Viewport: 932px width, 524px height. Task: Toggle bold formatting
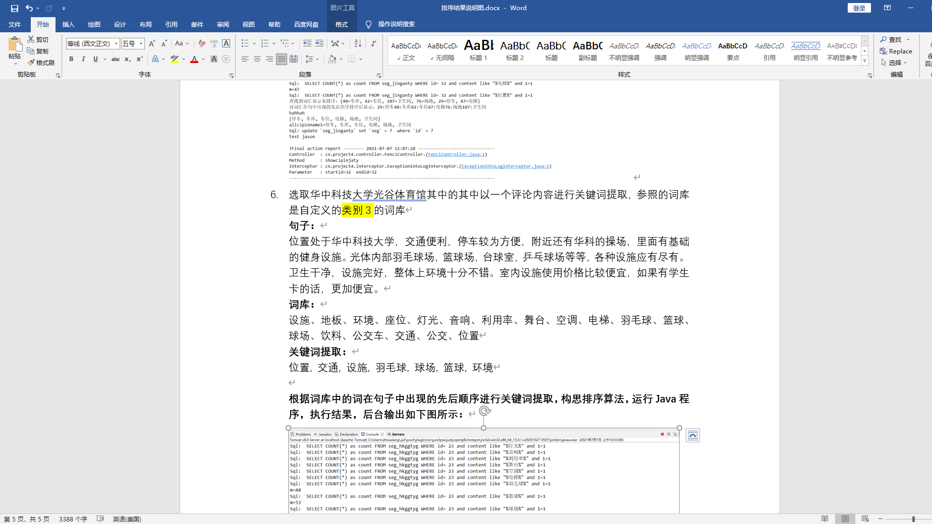[x=71, y=59]
